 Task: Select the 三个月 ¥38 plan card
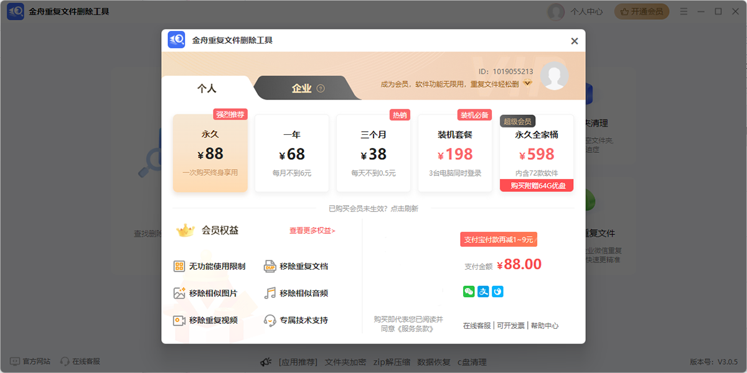[x=373, y=152]
